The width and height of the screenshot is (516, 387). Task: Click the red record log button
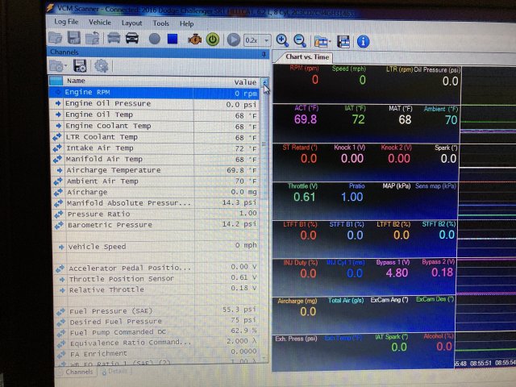153,39
